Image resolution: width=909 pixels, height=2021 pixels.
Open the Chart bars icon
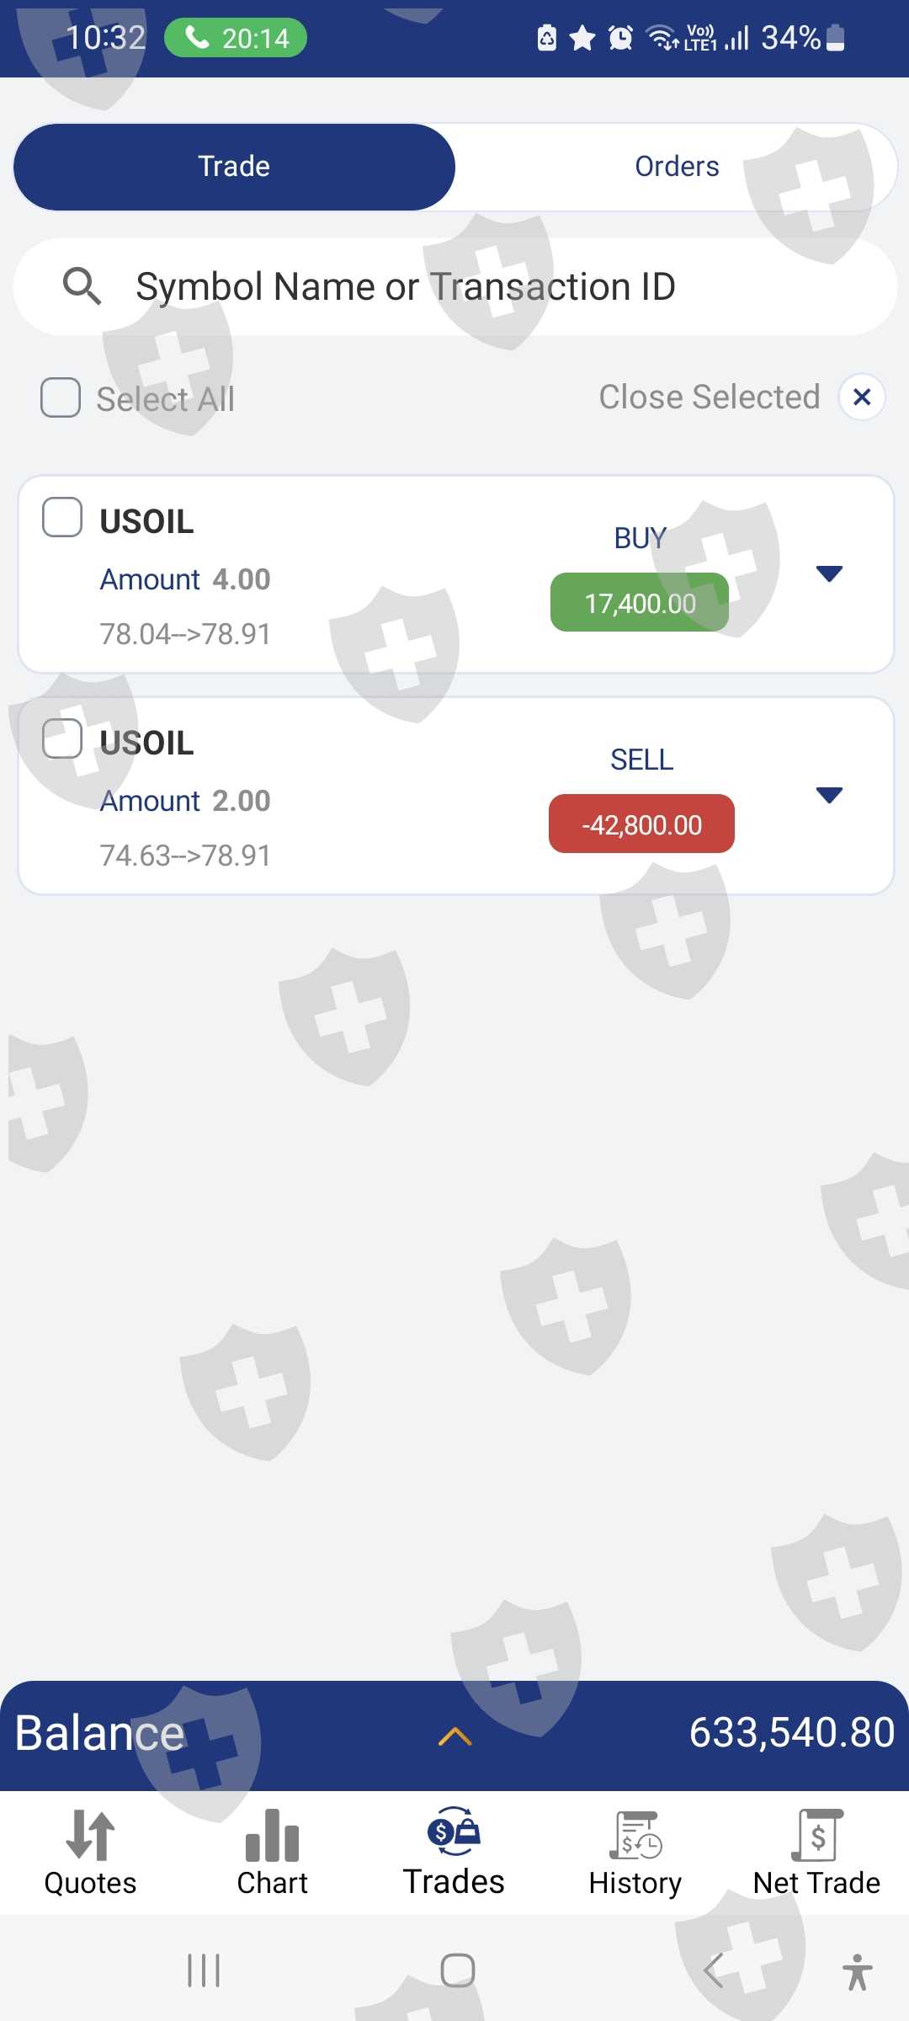[x=272, y=1836]
